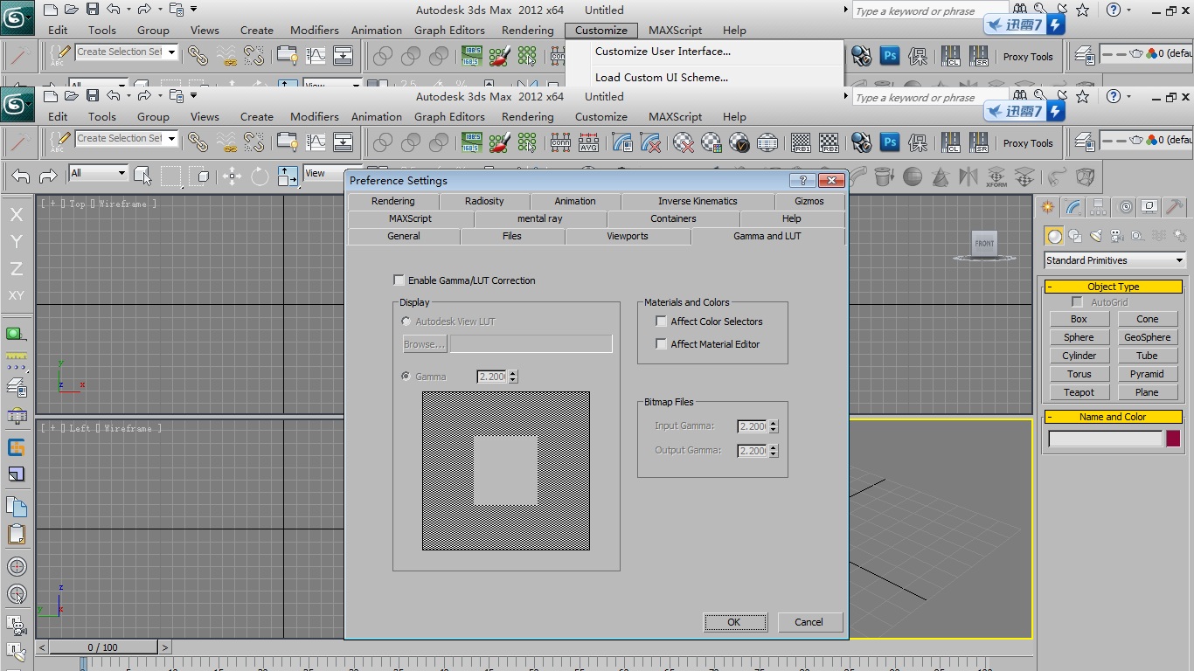
Task: Click the Pyramid object type button
Action: [x=1147, y=374]
